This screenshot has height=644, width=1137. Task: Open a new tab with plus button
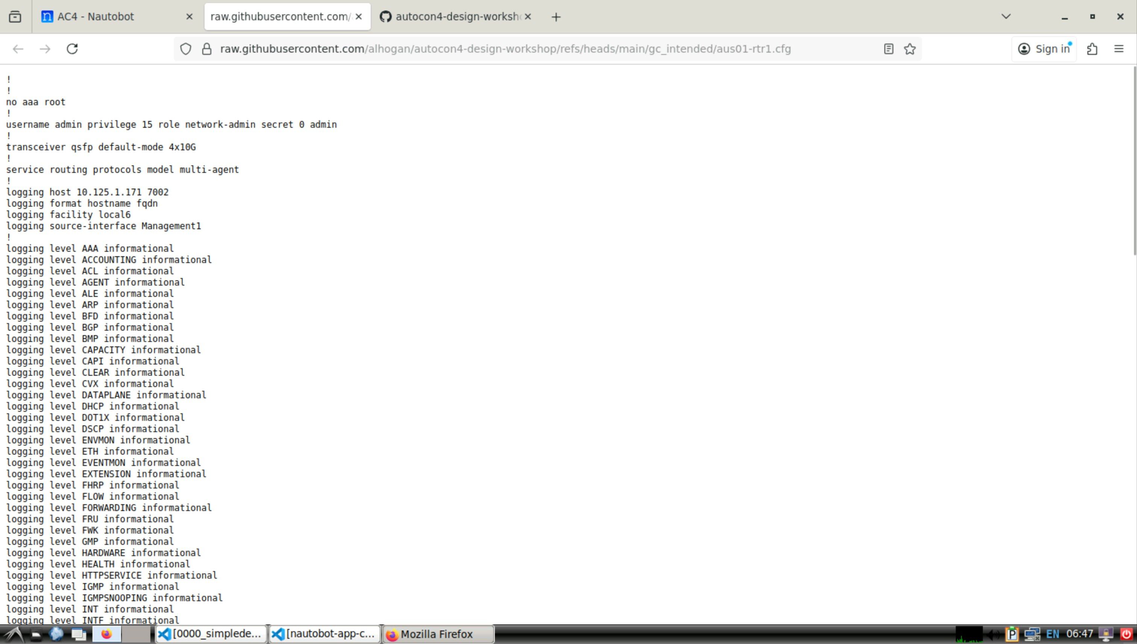[x=556, y=17]
